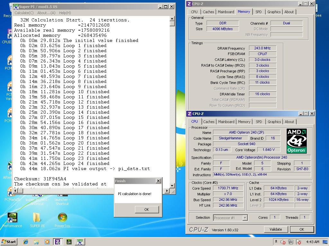Open PowerToy desktop icon
This screenshot has height=246, width=329.
pos(62,220)
